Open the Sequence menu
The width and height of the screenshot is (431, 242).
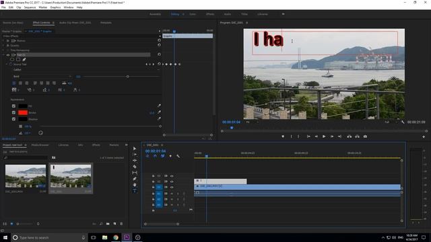point(30,7)
